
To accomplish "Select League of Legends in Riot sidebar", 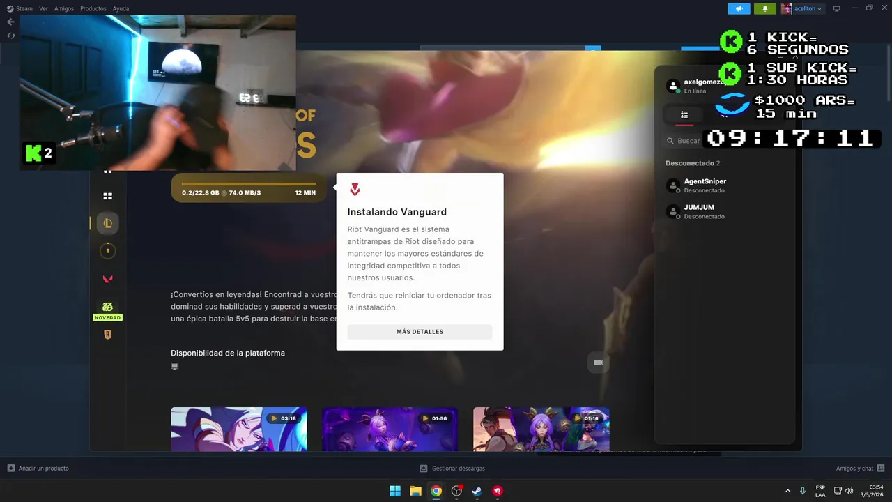I will [107, 223].
